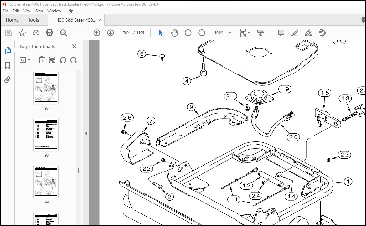The image size is (366, 226).
Task: Rotate page counterclockwise
Action: pos(63,60)
